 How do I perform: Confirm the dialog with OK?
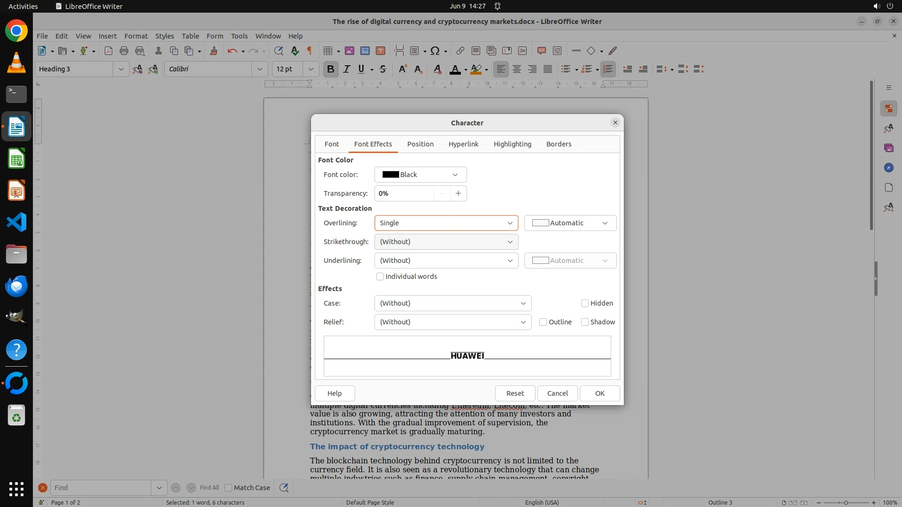point(599,393)
